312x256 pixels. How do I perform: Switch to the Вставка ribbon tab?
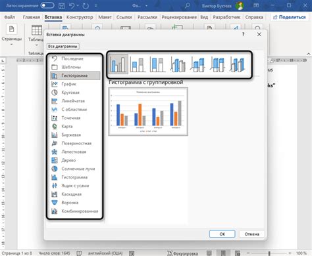[x=53, y=17]
